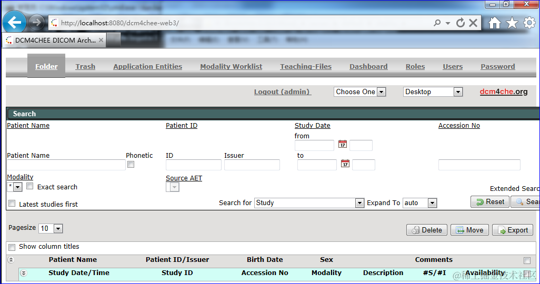Screen dimensions: 540x284
Task: Focus the patient ID input field
Action: 194,165
